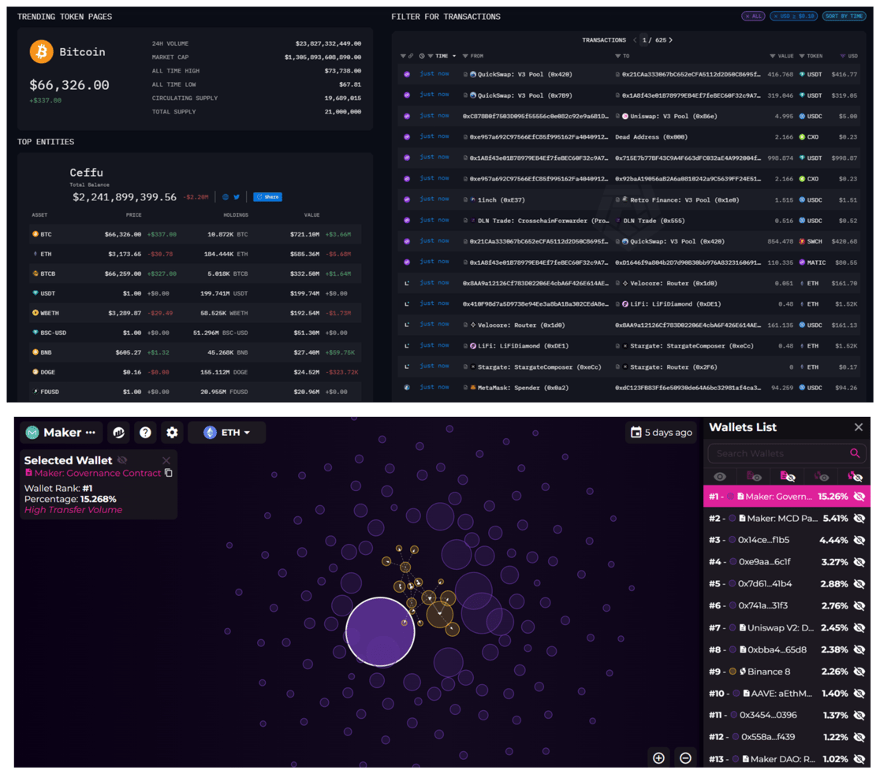
Task: Open the VALUE column filter
Action: pyautogui.click(x=772, y=56)
